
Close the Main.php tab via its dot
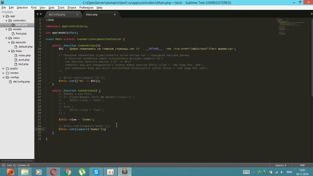tap(114, 15)
